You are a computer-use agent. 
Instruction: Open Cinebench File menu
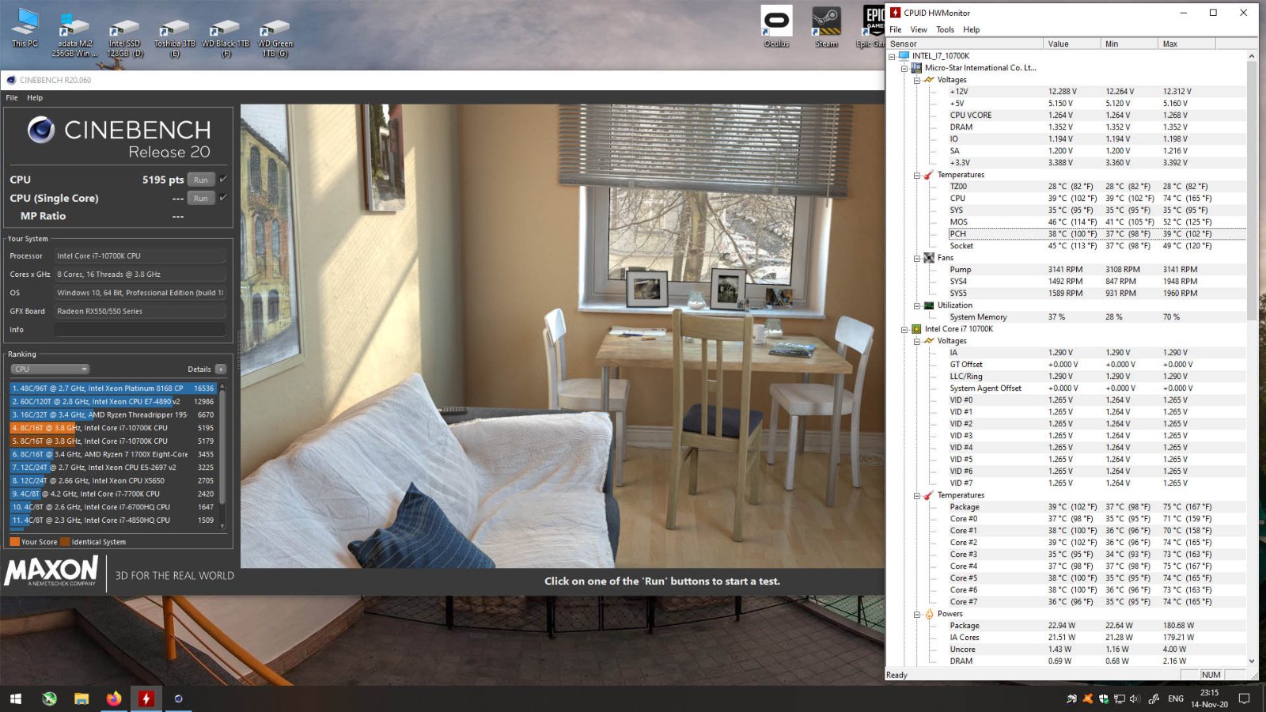12,98
